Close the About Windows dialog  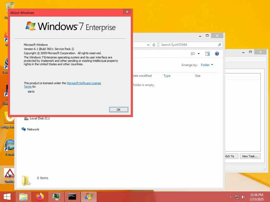tap(127, 12)
